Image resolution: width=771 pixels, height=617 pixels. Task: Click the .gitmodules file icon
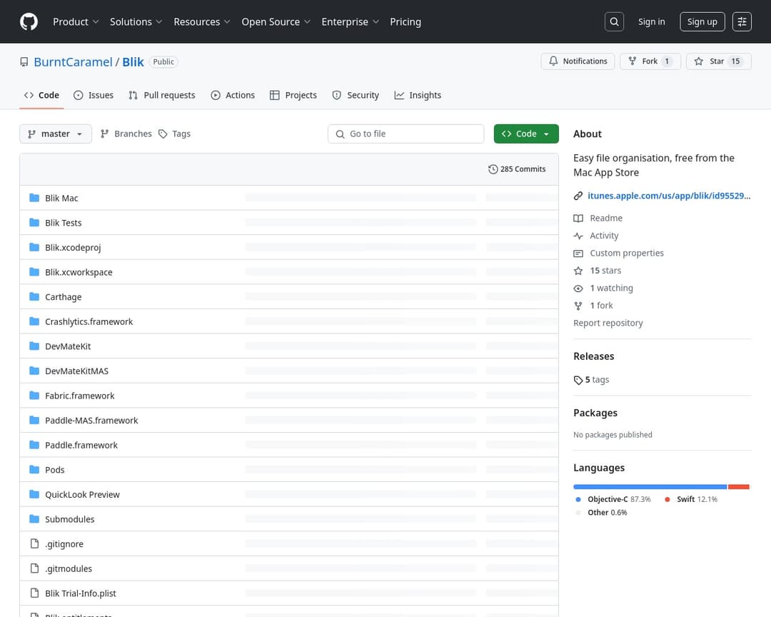click(34, 568)
